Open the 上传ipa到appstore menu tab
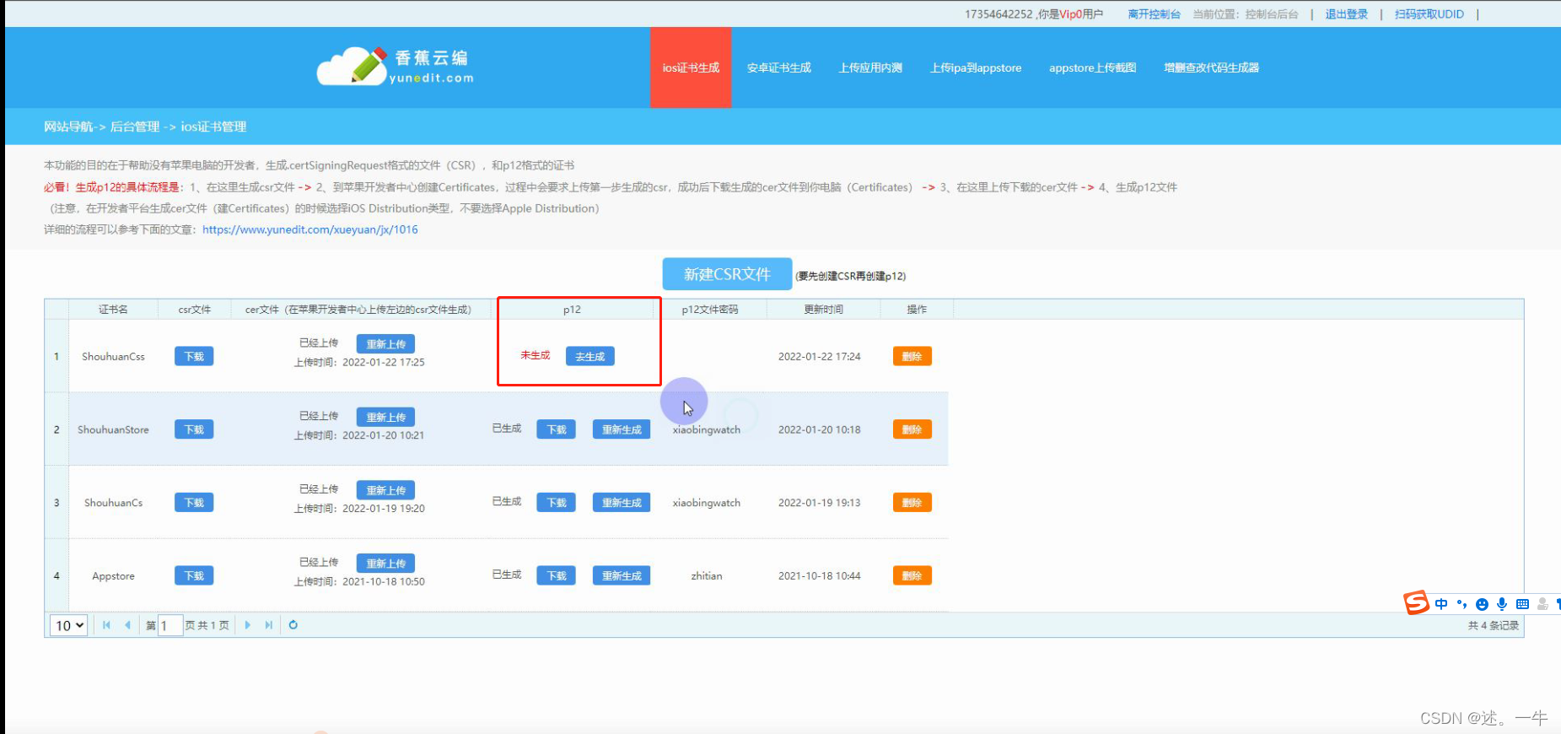The image size is (1561, 734). (976, 67)
